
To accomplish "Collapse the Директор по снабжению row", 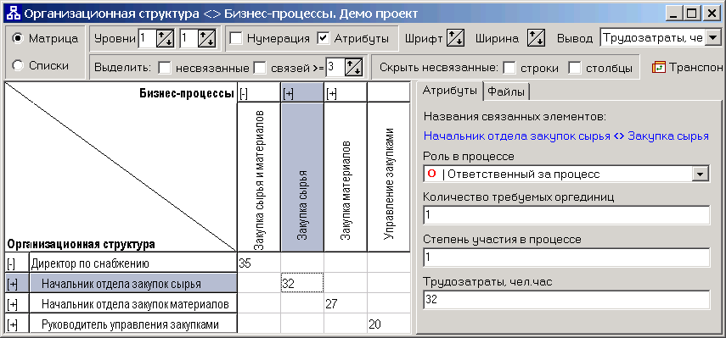I will 12,264.
